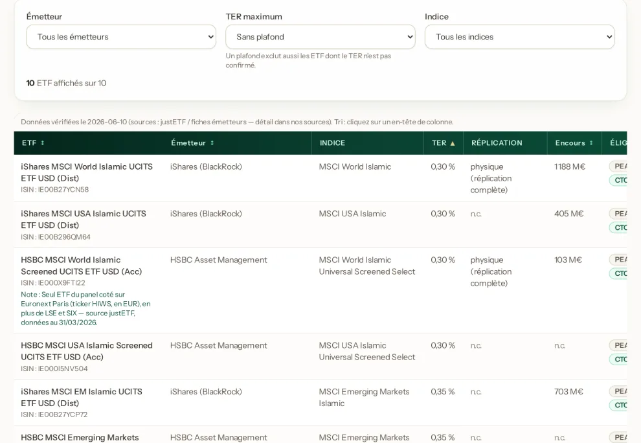Click the CTO badge in HSBC USA Islamic row

pos(618,359)
